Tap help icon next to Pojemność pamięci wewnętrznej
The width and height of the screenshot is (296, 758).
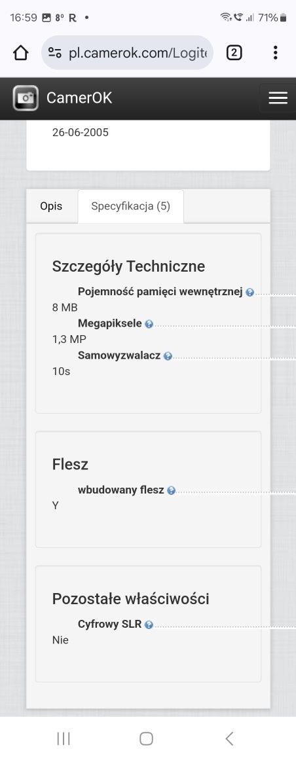tap(250, 293)
